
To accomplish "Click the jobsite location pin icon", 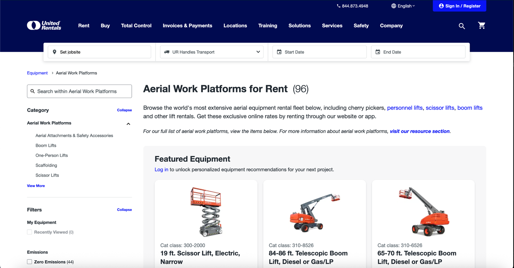I will click(55, 52).
